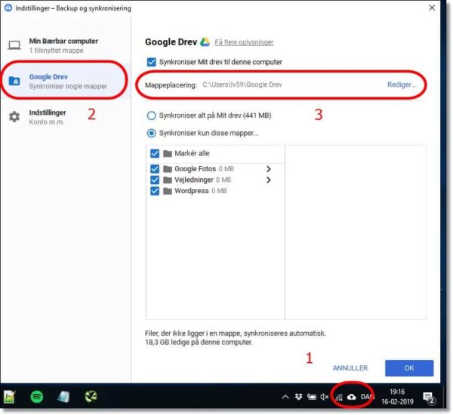Viewport: 453px width, 415px height.
Task: Click the Vejledninger folder icon
Action: (x=168, y=180)
